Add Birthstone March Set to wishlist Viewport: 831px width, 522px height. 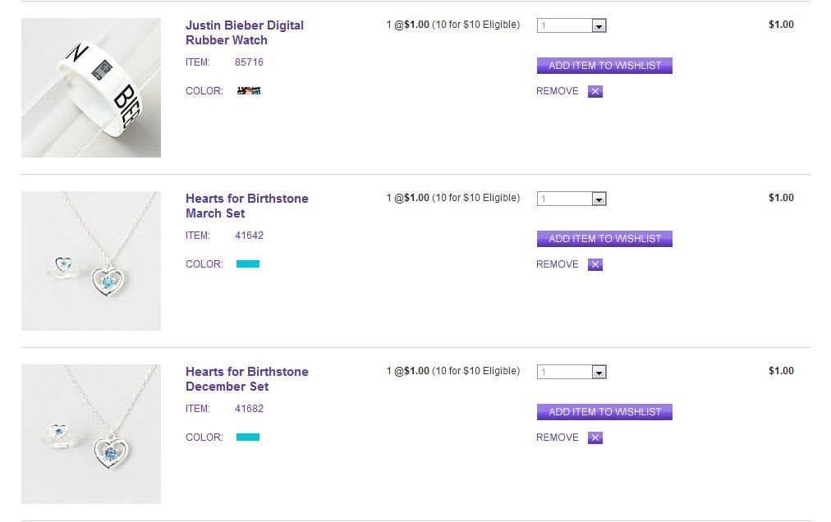tap(604, 239)
